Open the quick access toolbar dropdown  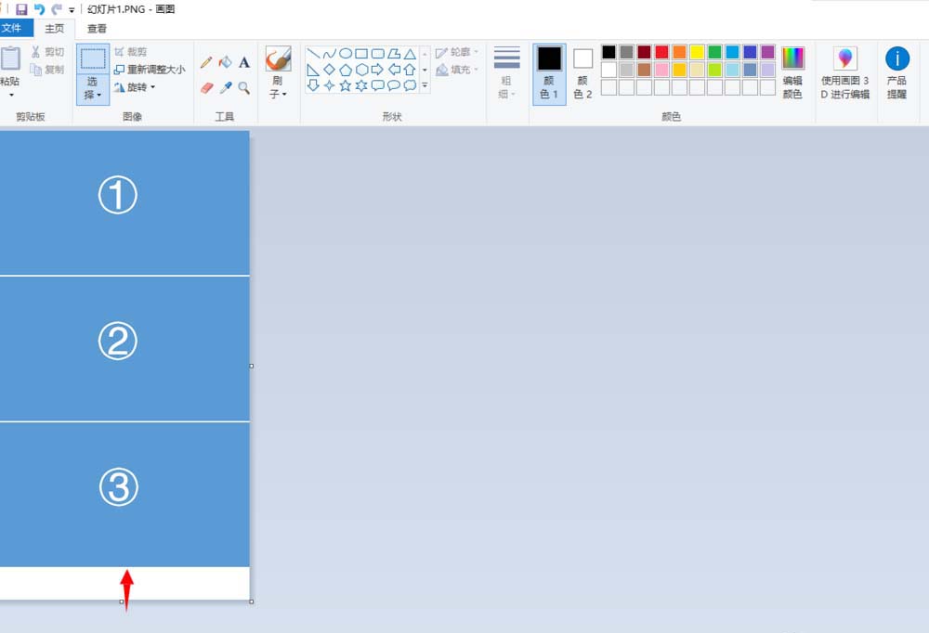72,10
